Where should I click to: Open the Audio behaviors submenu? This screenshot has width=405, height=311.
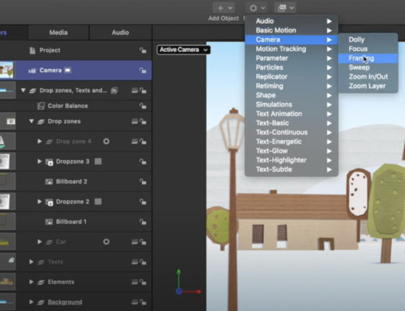click(x=291, y=21)
